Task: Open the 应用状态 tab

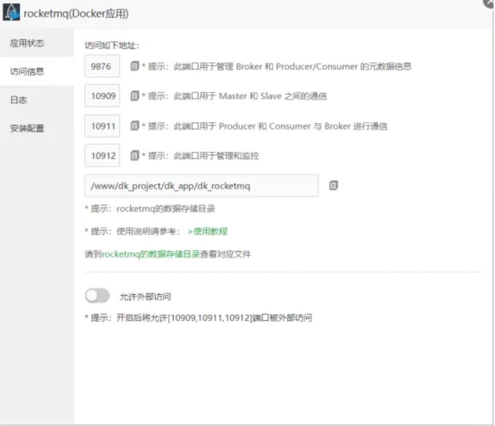Action: pos(37,43)
